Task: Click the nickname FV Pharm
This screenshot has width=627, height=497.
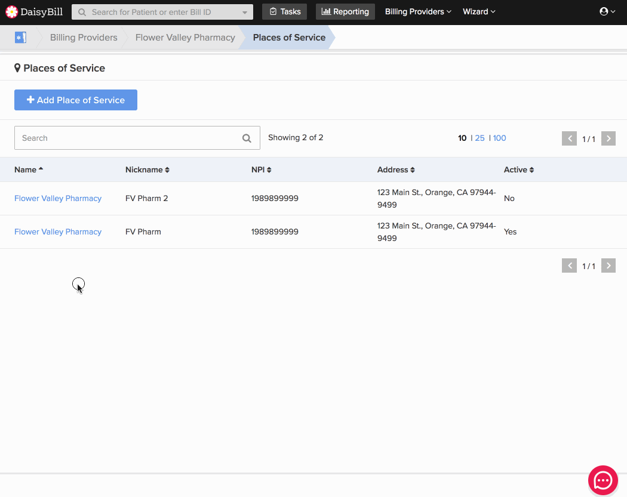Action: 143,231
